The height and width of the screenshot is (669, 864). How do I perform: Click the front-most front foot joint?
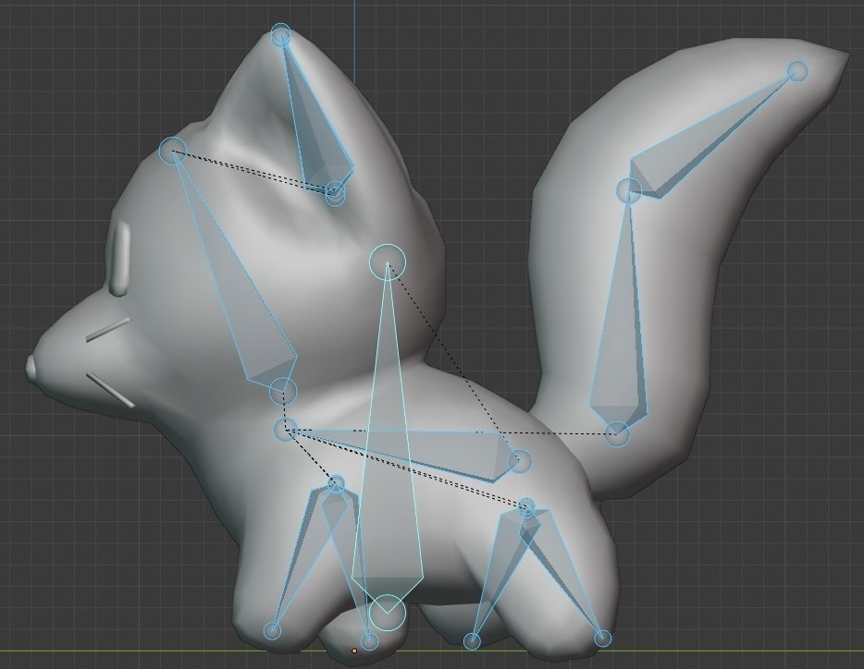click(x=272, y=631)
